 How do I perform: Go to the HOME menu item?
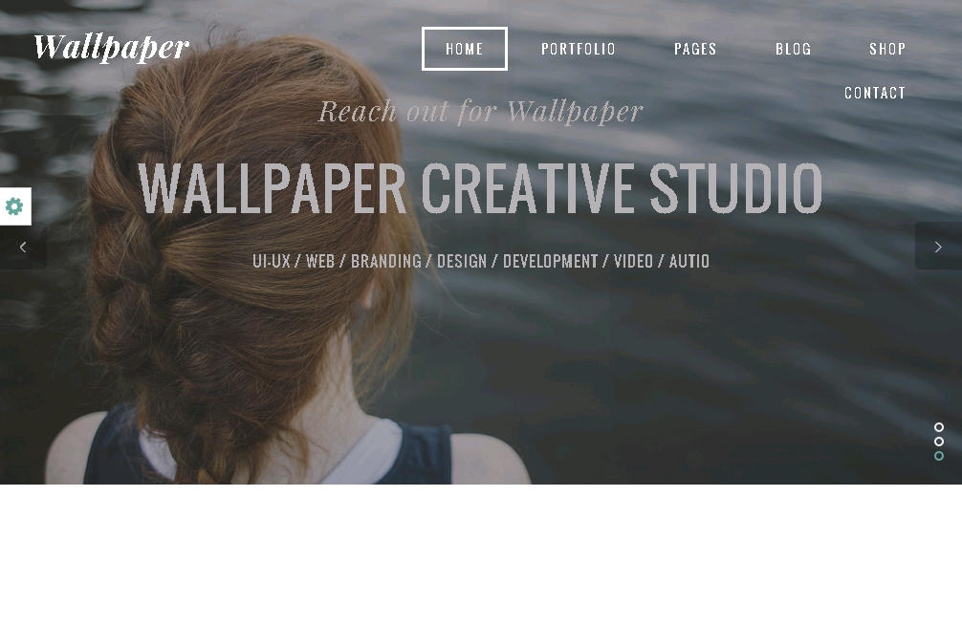tap(465, 49)
